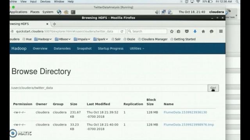Image resolution: width=250 pixels, height=140 pixels.
Task: Click the Hadoop brand title
Action: coord(19,48)
